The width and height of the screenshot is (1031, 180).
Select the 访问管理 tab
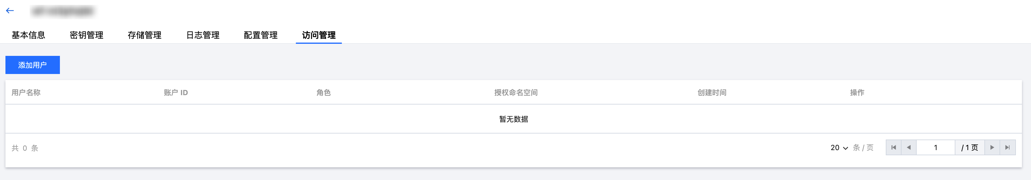pos(319,35)
